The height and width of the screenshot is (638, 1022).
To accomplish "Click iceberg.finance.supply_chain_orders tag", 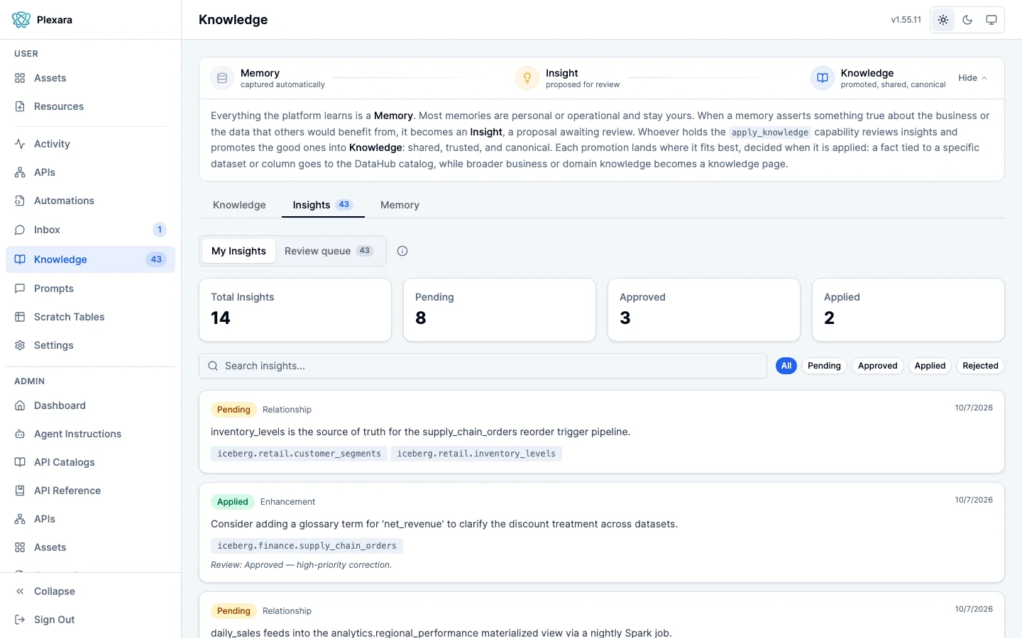I will coord(307,546).
